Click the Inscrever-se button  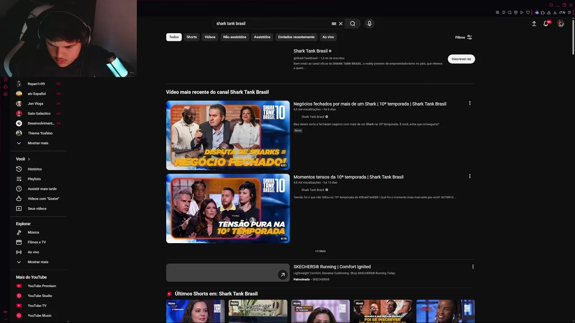461,59
